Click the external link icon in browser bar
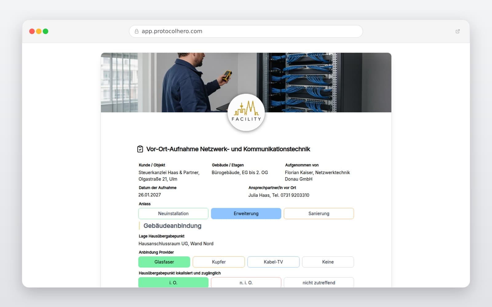The width and height of the screenshot is (492, 307). tap(458, 31)
